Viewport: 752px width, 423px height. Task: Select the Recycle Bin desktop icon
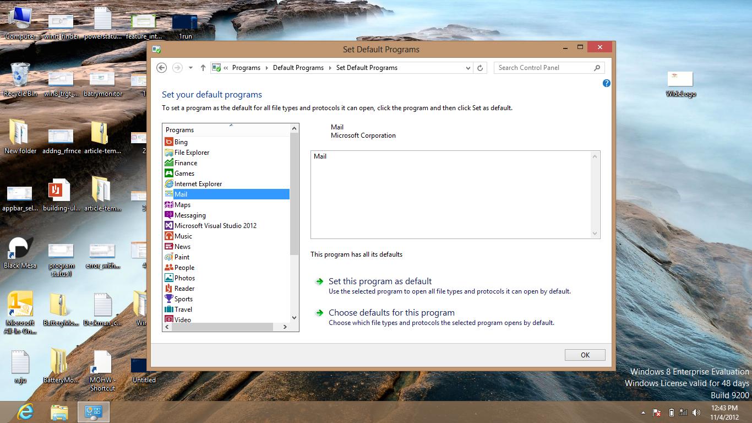20,80
